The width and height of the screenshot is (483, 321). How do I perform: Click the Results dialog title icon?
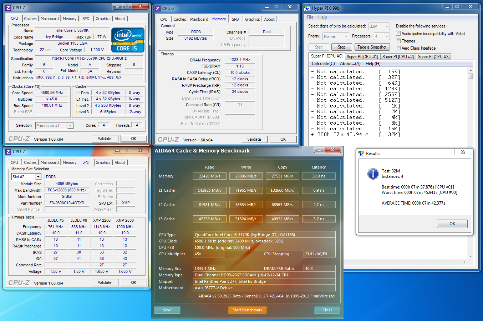pyautogui.click(x=361, y=153)
